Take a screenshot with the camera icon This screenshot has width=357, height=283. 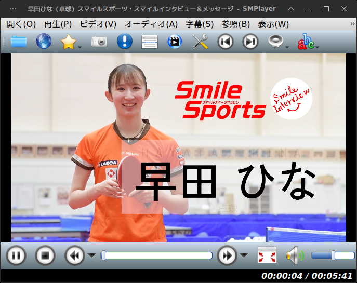point(99,42)
